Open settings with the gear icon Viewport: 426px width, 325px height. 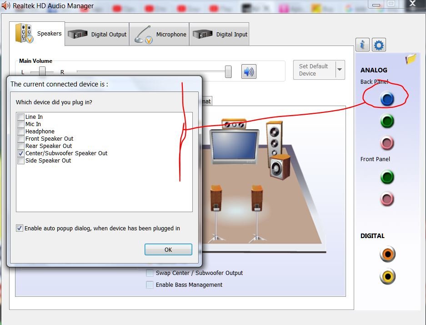click(379, 45)
